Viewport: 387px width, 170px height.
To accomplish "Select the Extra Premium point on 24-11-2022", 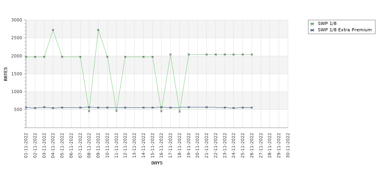I will click(x=233, y=108).
